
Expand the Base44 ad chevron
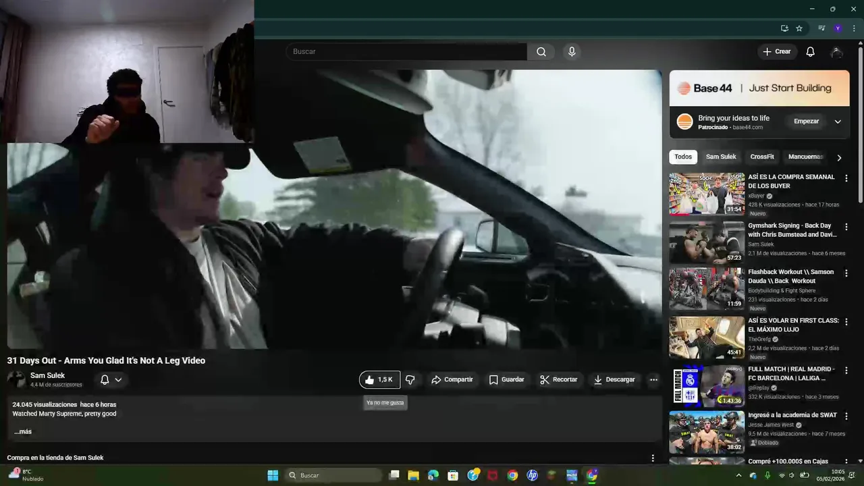[x=838, y=122]
